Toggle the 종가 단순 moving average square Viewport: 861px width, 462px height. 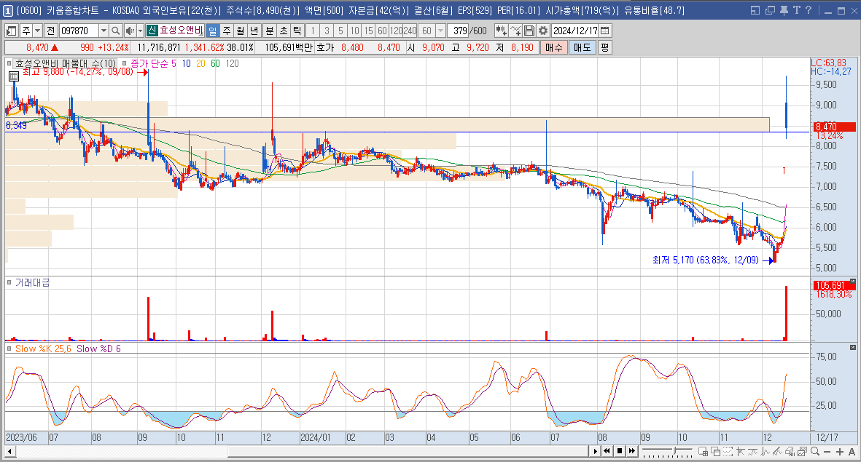click(x=125, y=63)
